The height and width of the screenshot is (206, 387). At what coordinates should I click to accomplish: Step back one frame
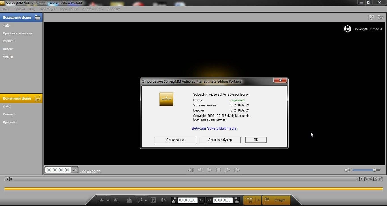[x=200, y=170]
